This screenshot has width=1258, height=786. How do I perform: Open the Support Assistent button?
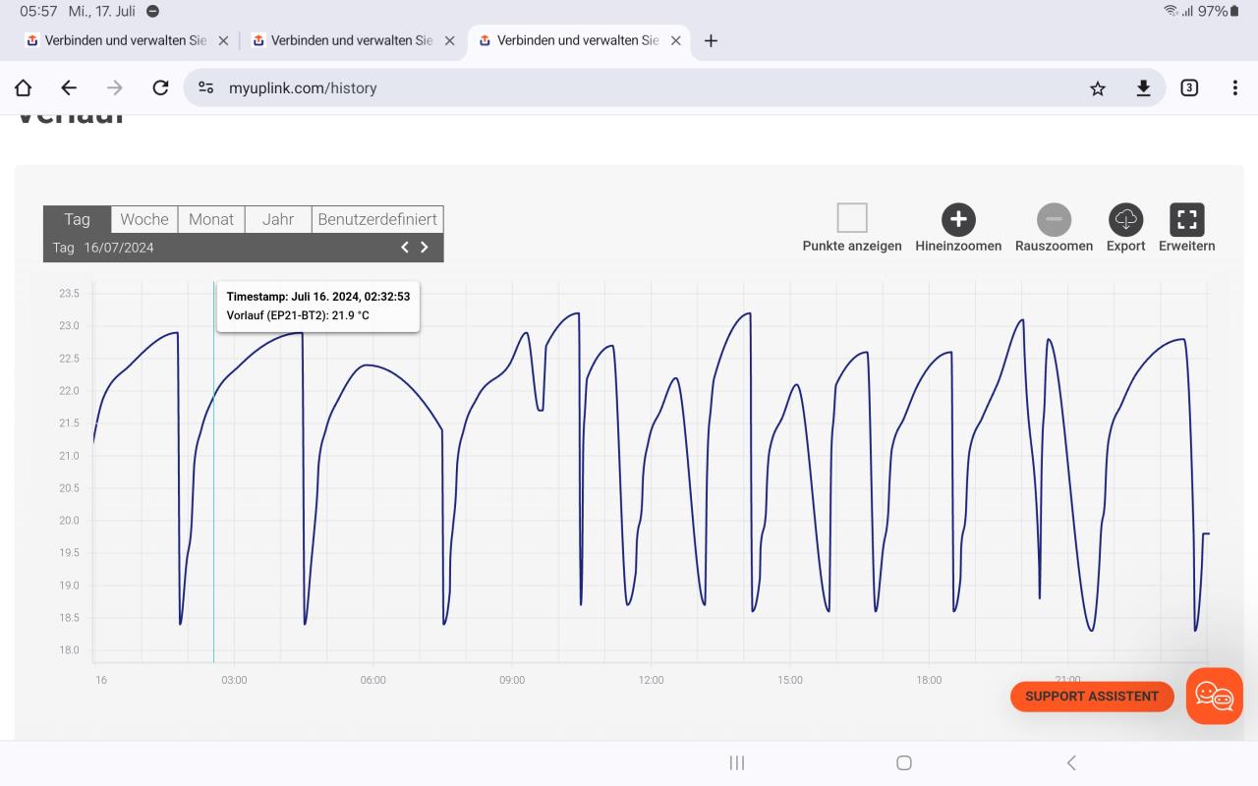coord(1092,697)
